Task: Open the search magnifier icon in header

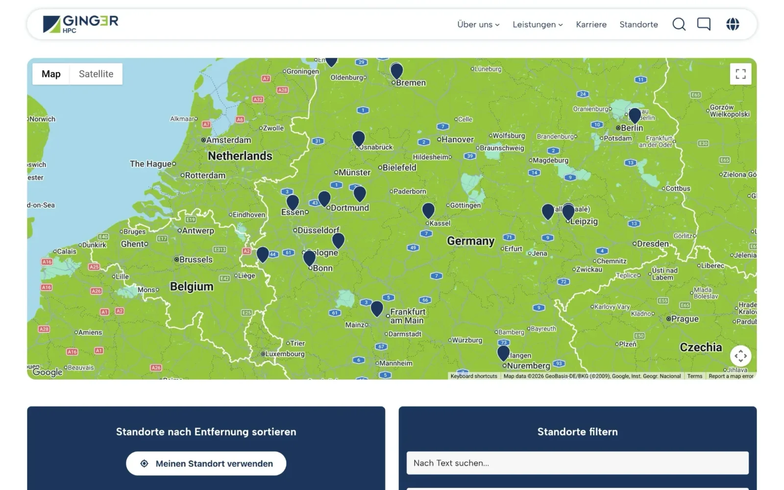Action: click(679, 24)
